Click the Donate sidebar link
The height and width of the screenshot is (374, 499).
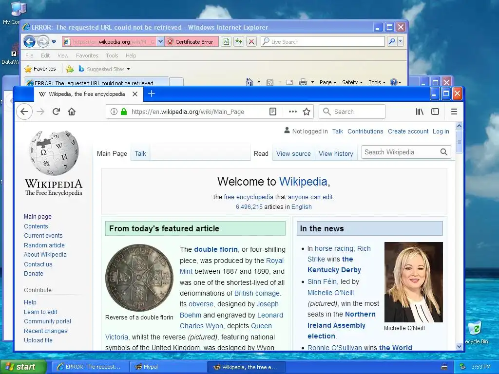(x=34, y=274)
